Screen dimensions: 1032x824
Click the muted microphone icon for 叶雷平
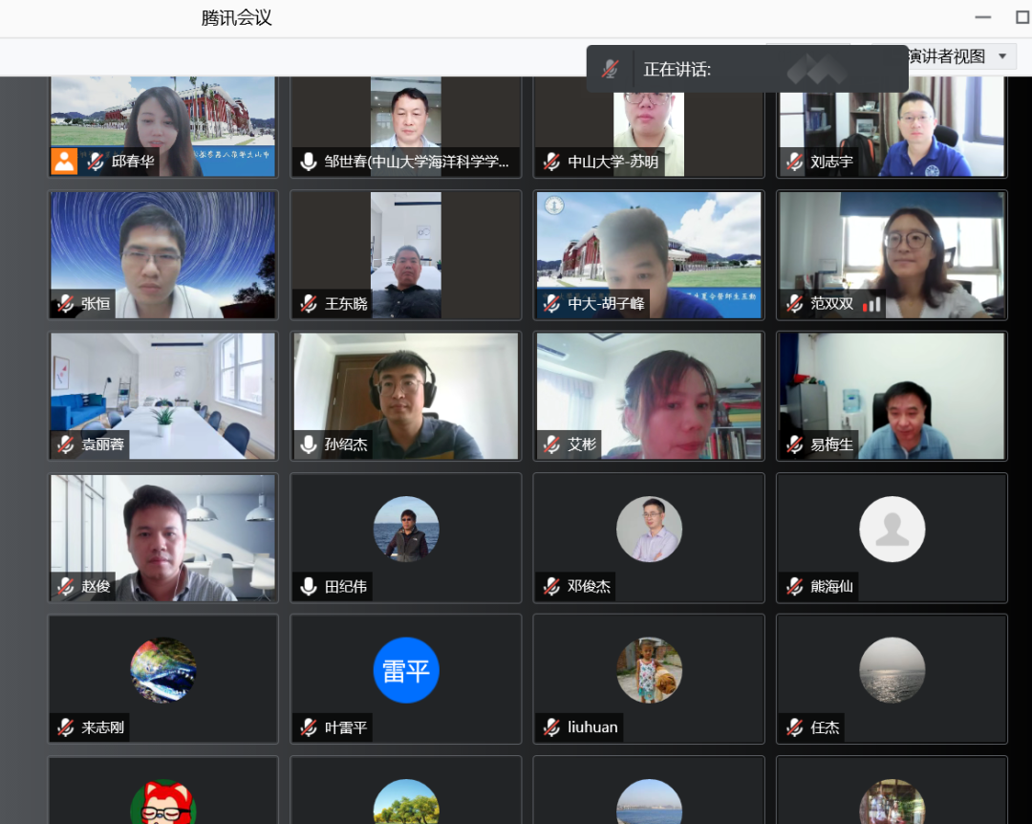point(308,727)
